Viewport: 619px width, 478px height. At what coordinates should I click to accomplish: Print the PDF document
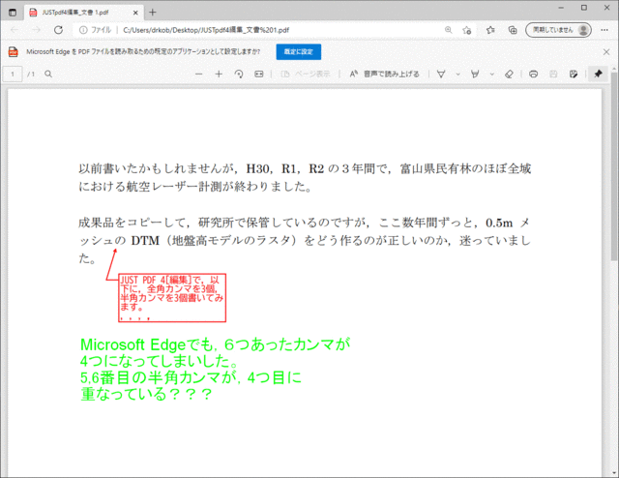coord(533,74)
